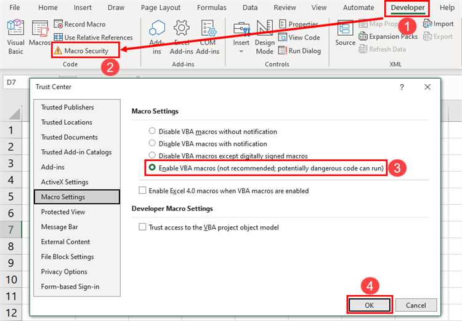
Task: Select Enable VBA macros option
Action: (x=152, y=167)
